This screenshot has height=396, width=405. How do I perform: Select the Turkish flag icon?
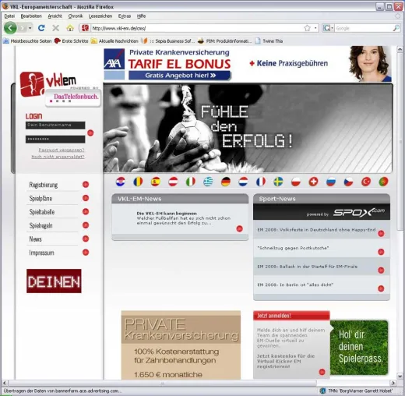pyautogui.click(x=366, y=182)
